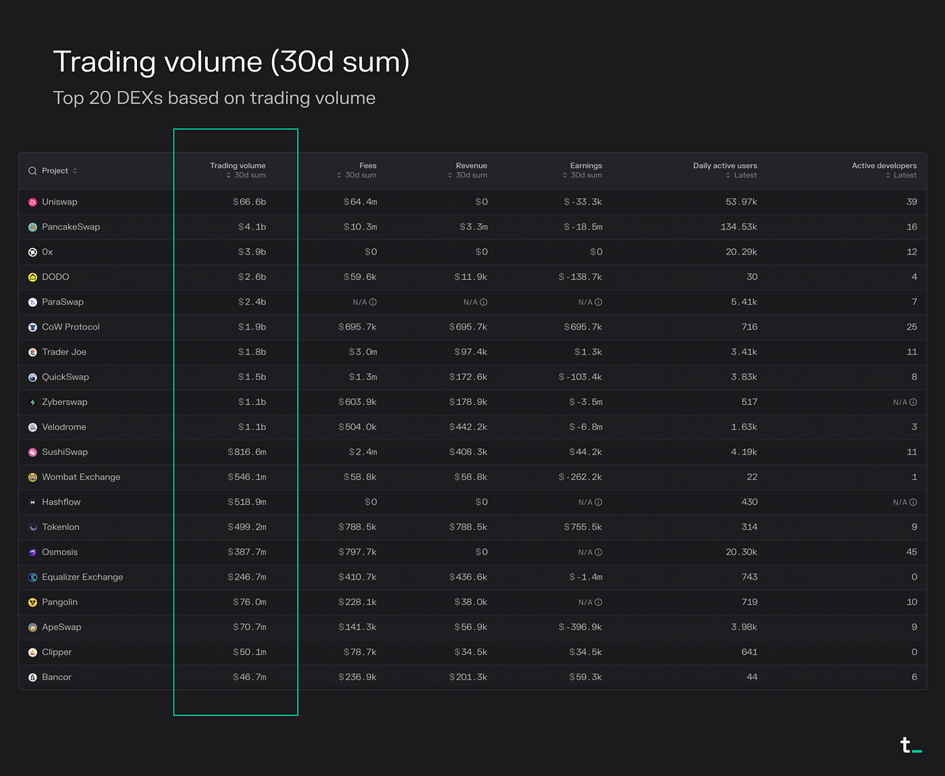Click Pangolin fees $228.1k
The height and width of the screenshot is (776, 945).
point(358,602)
